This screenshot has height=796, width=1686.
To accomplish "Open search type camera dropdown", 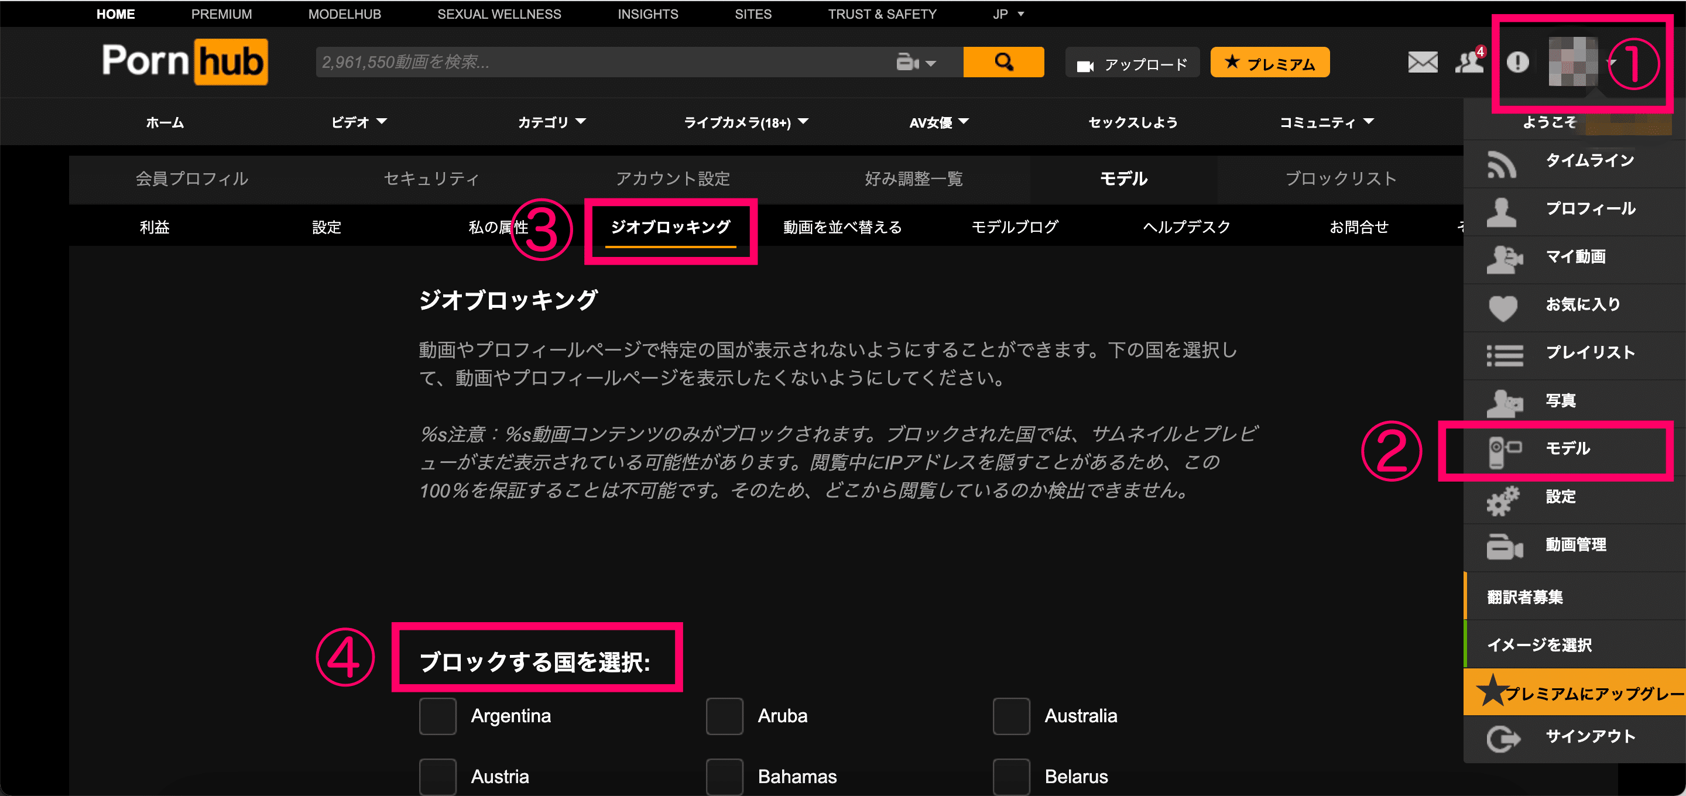I will point(916,62).
